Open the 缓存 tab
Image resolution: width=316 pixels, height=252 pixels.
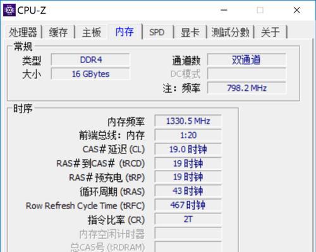point(58,32)
